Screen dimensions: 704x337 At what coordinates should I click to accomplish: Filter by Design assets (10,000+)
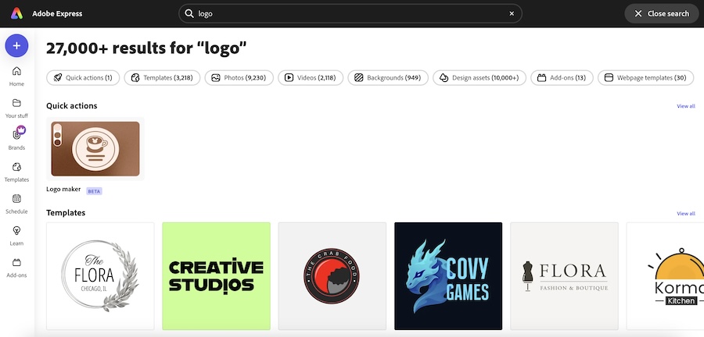479,77
